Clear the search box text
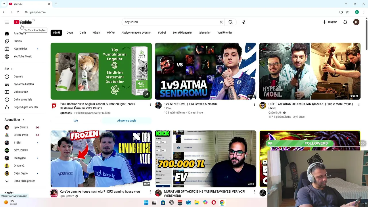The image size is (368, 207). (x=221, y=22)
